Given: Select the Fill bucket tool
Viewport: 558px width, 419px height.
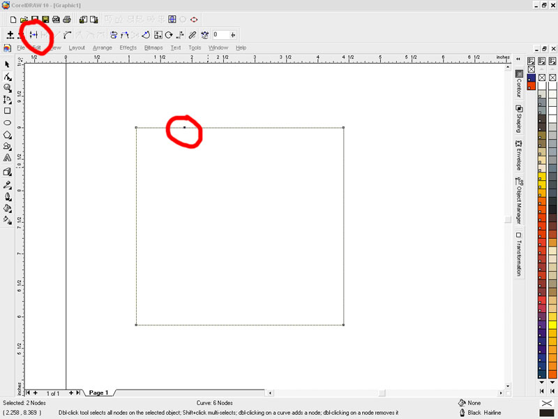Looking at the screenshot, I should click(x=7, y=208).
